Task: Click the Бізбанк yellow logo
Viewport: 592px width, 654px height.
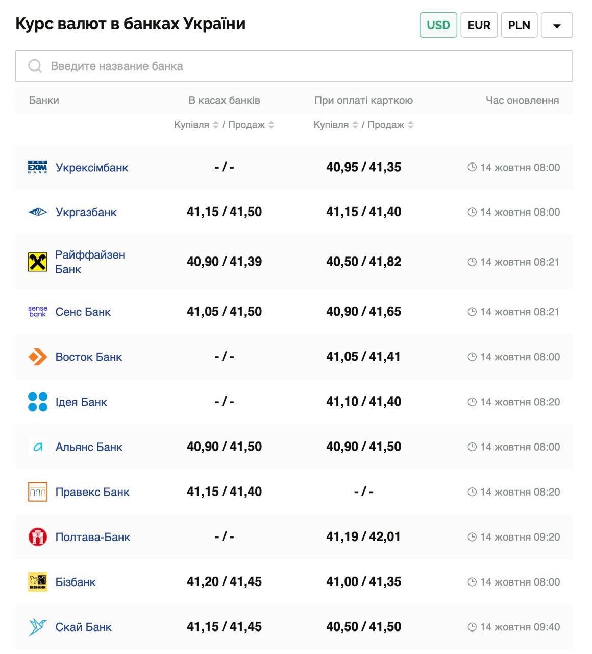Action: click(37, 582)
